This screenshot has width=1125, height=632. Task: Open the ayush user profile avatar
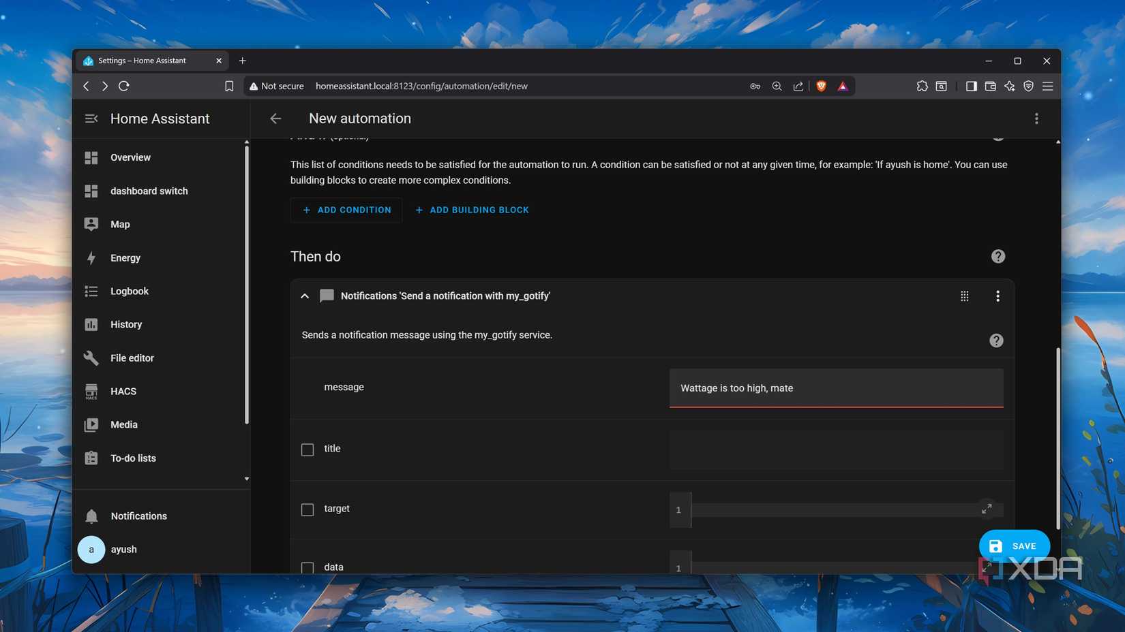pos(91,549)
